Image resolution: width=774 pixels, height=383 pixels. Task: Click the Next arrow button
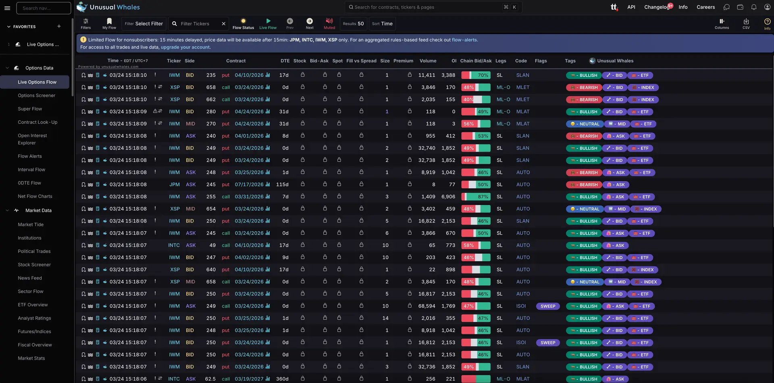(x=310, y=24)
